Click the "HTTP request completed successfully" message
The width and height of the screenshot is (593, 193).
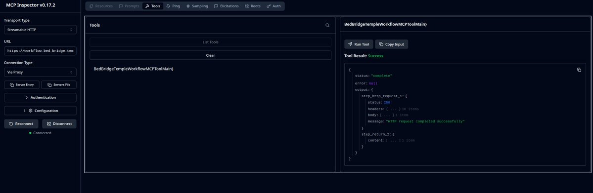click(425, 121)
